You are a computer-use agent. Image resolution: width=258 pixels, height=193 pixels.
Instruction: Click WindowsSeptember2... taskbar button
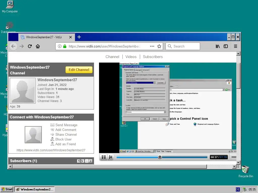(x=35, y=189)
